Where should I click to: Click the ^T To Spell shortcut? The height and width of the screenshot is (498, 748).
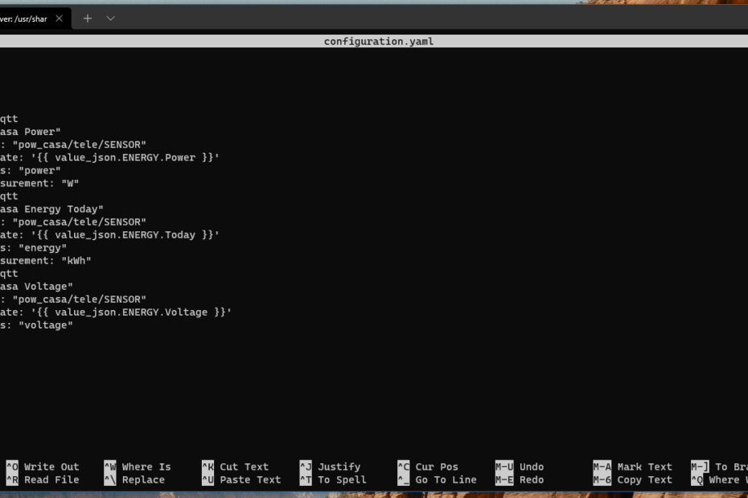333,480
